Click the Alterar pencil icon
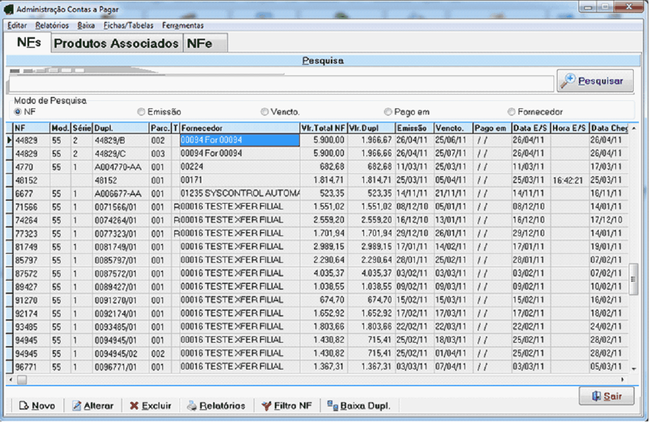Viewport: 649px width, 422px height. (x=77, y=406)
